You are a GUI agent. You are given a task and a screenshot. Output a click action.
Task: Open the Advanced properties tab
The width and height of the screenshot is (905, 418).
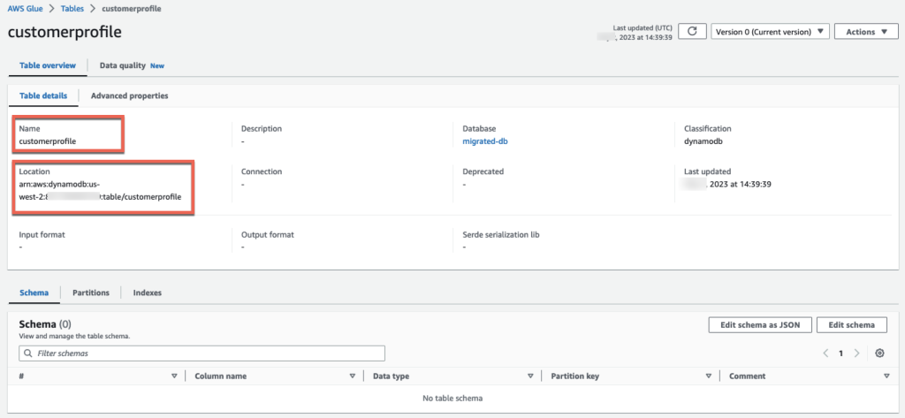pos(129,95)
